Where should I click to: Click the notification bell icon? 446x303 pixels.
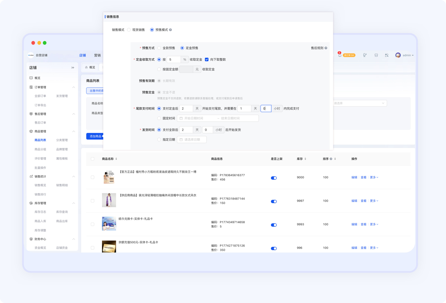[x=340, y=55]
